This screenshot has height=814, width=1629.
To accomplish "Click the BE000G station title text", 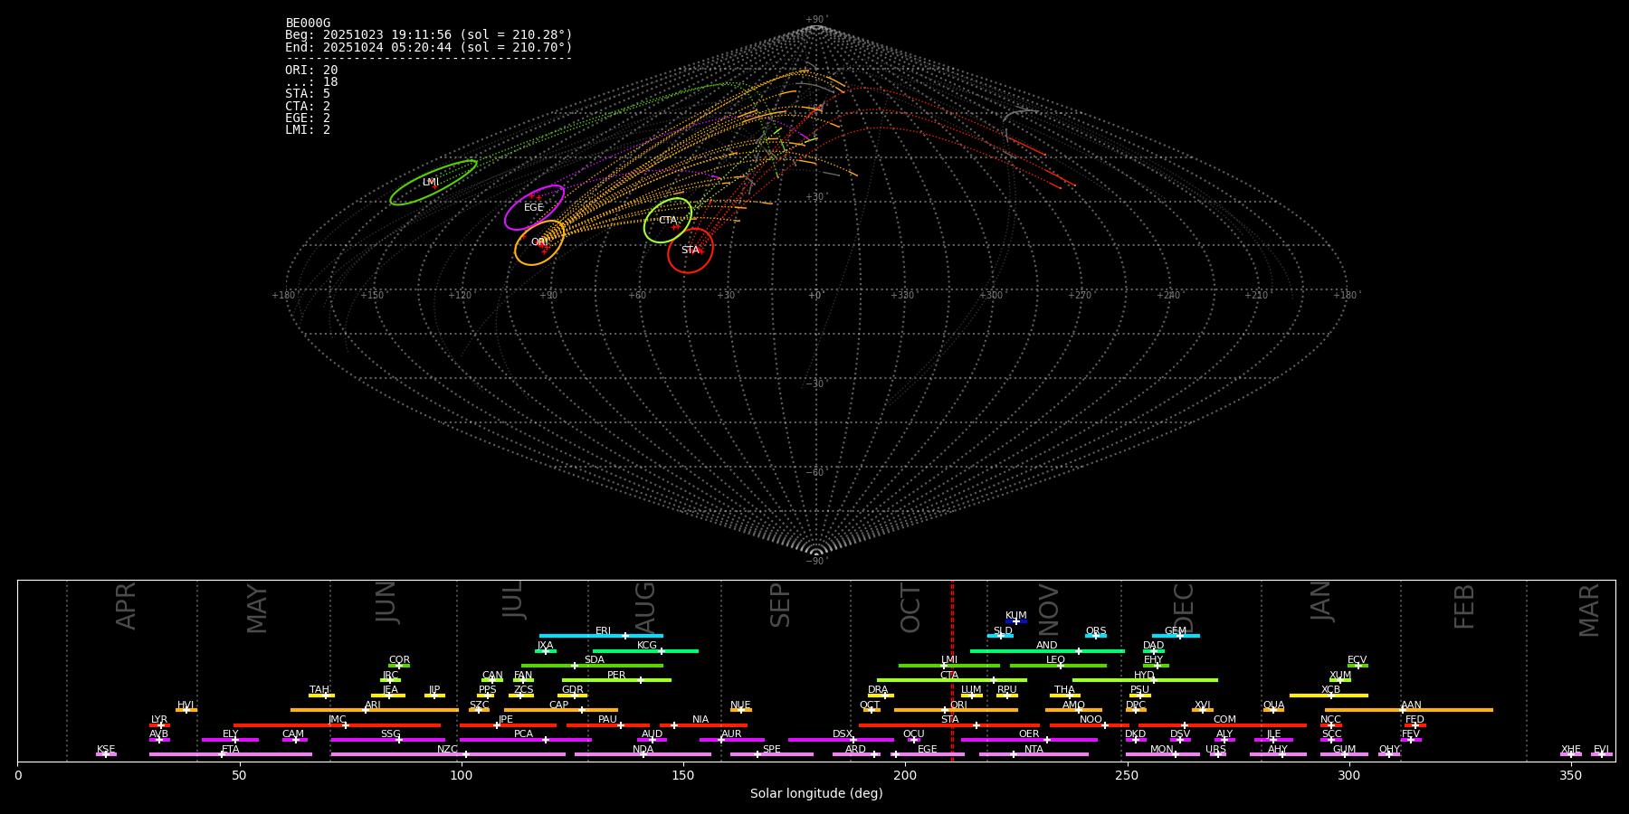I will tap(308, 23).
